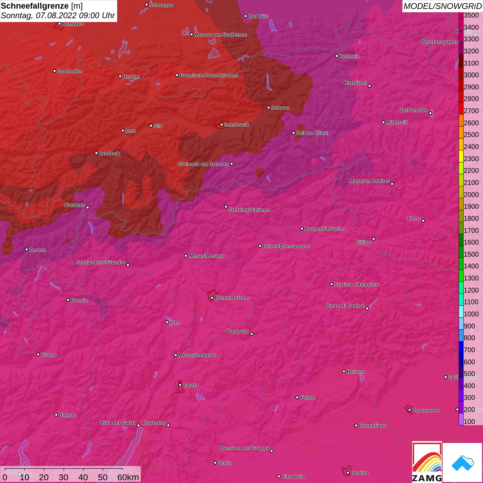Viewport: 483px width, 483px height.
Task: Click the date Sonntag, 07.08.2022 09:00 Uhr
Action: [x=58, y=16]
